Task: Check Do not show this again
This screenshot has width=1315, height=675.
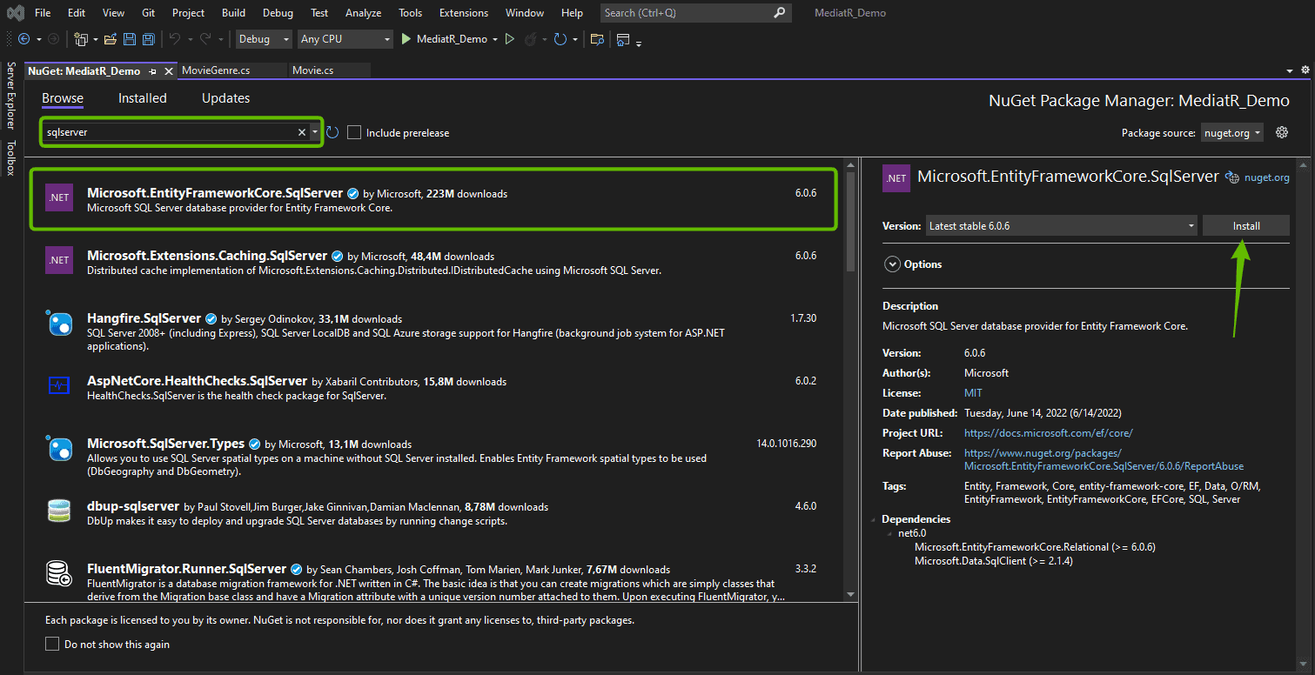Action: [x=52, y=645]
